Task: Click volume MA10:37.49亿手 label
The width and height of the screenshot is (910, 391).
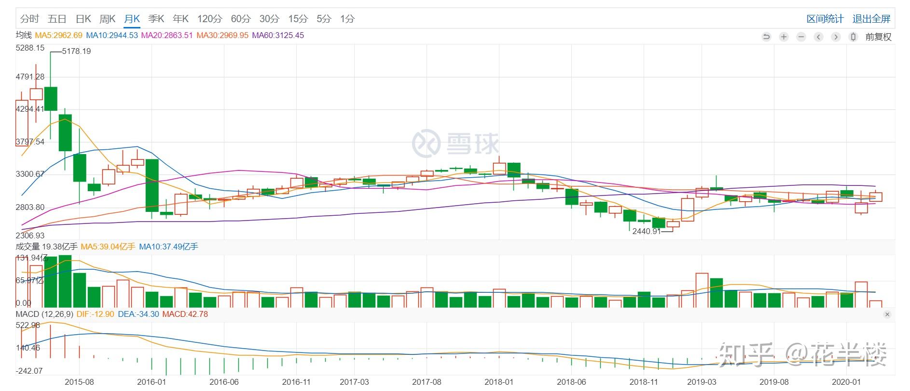Action: (168, 247)
